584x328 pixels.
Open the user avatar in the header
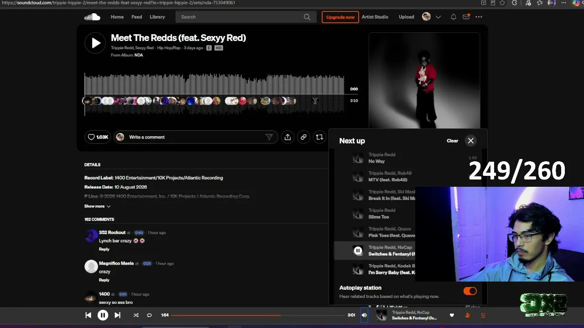click(426, 17)
